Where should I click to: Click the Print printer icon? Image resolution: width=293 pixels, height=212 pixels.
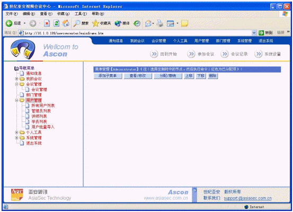click(x=160, y=23)
